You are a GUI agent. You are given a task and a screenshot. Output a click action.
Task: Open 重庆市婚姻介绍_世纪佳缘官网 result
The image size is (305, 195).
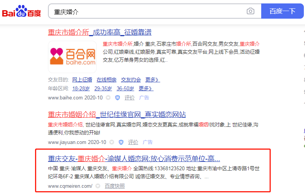click(117, 115)
